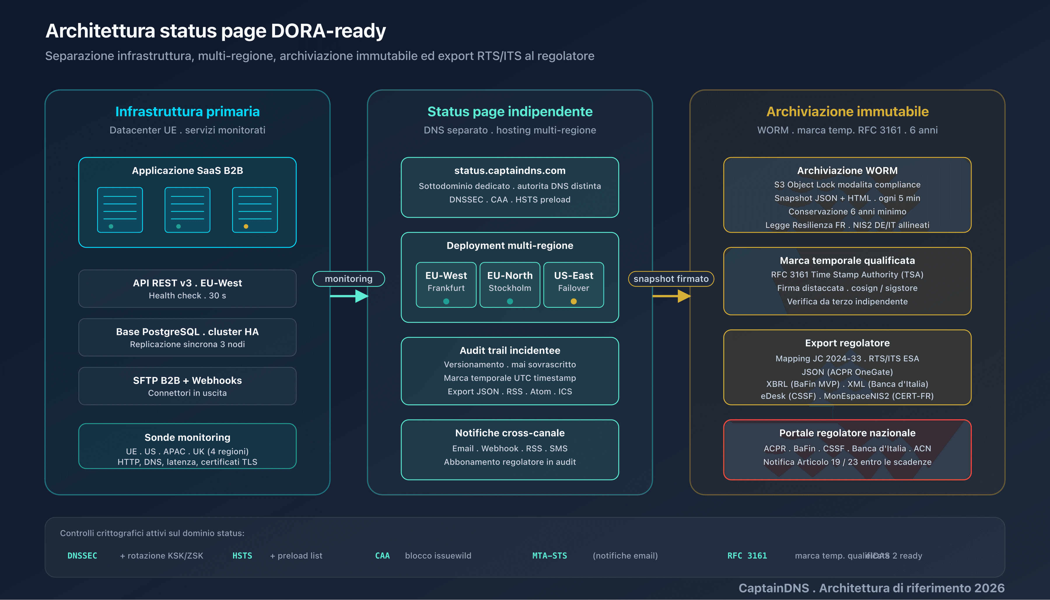Open the EU-West Frankfurt region card
The height and width of the screenshot is (600, 1050).
tap(446, 285)
